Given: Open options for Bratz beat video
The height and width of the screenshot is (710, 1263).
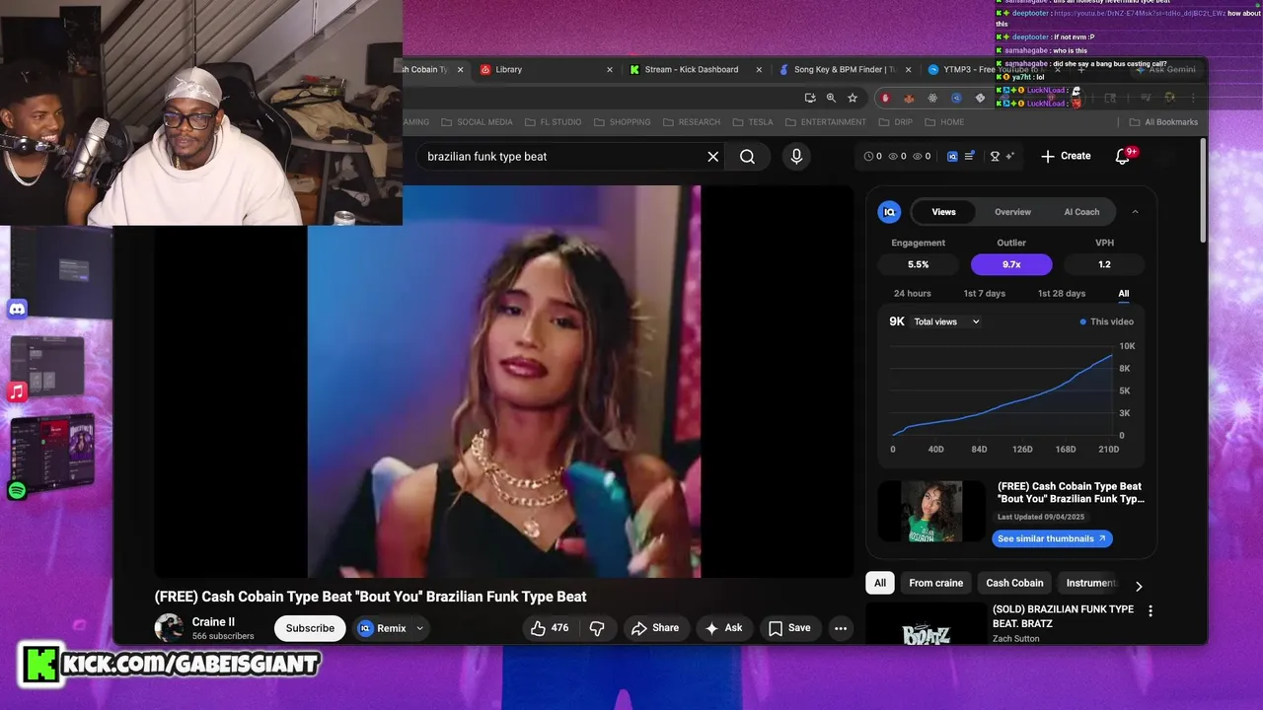Looking at the screenshot, I should [x=1150, y=611].
